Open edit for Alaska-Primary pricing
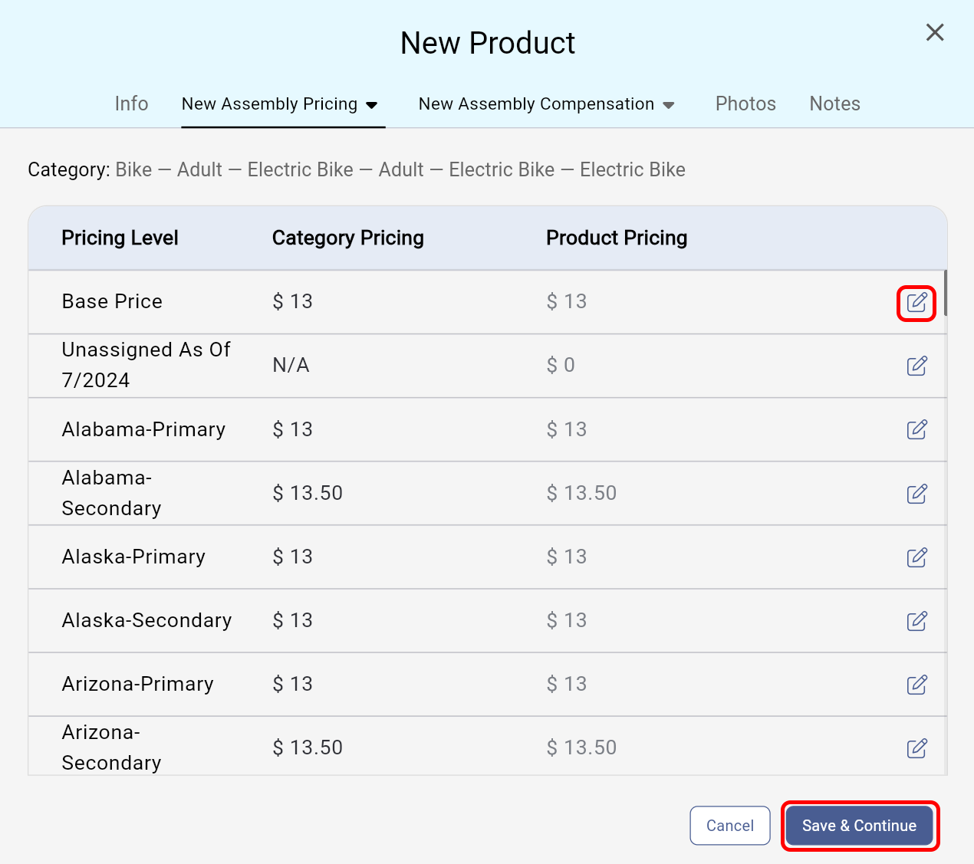 tap(916, 557)
